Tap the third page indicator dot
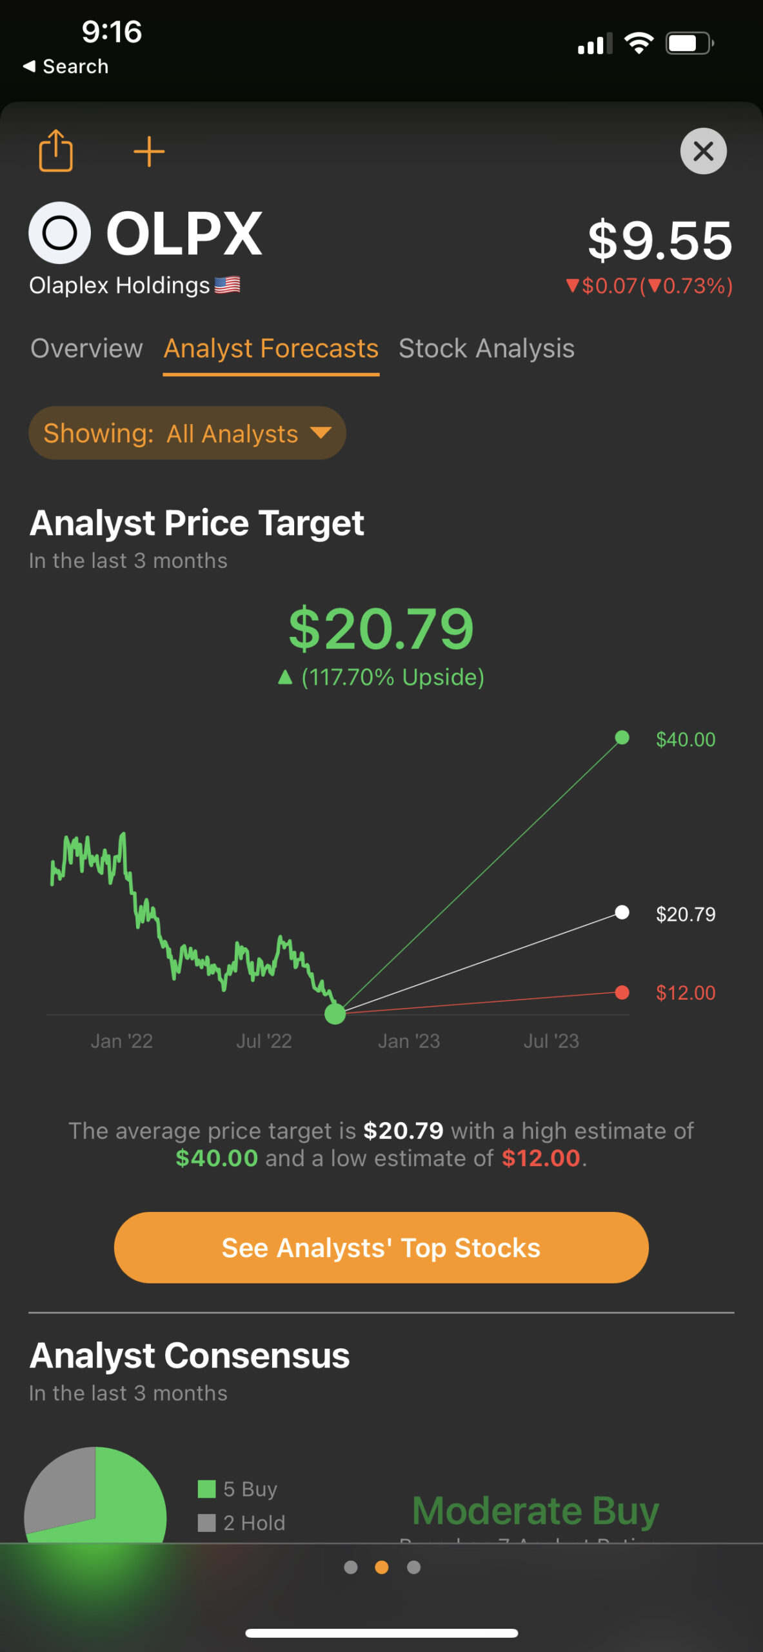Image resolution: width=763 pixels, height=1652 pixels. [414, 1567]
